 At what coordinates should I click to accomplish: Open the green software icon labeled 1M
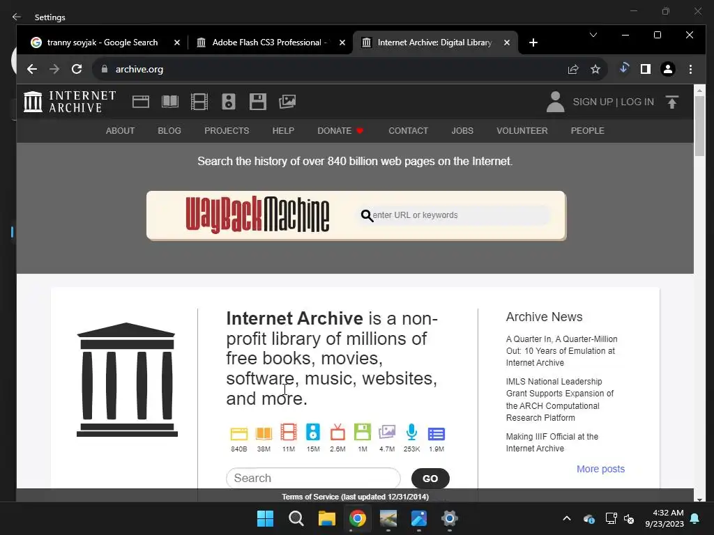point(363,432)
